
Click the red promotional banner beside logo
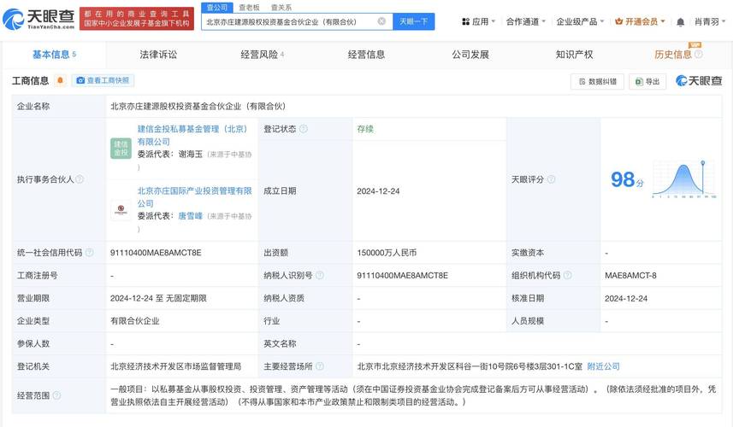[x=137, y=19]
